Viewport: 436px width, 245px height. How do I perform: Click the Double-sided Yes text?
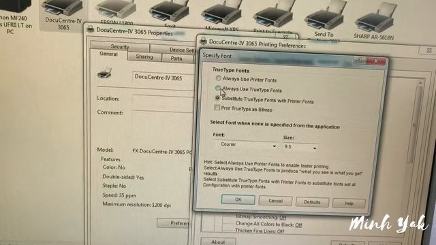tap(123, 177)
